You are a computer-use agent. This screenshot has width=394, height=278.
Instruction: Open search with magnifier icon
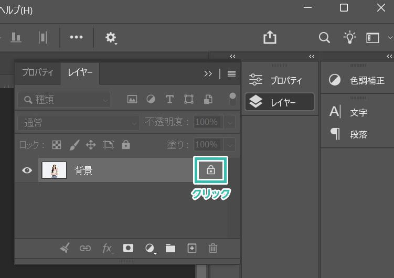point(325,37)
